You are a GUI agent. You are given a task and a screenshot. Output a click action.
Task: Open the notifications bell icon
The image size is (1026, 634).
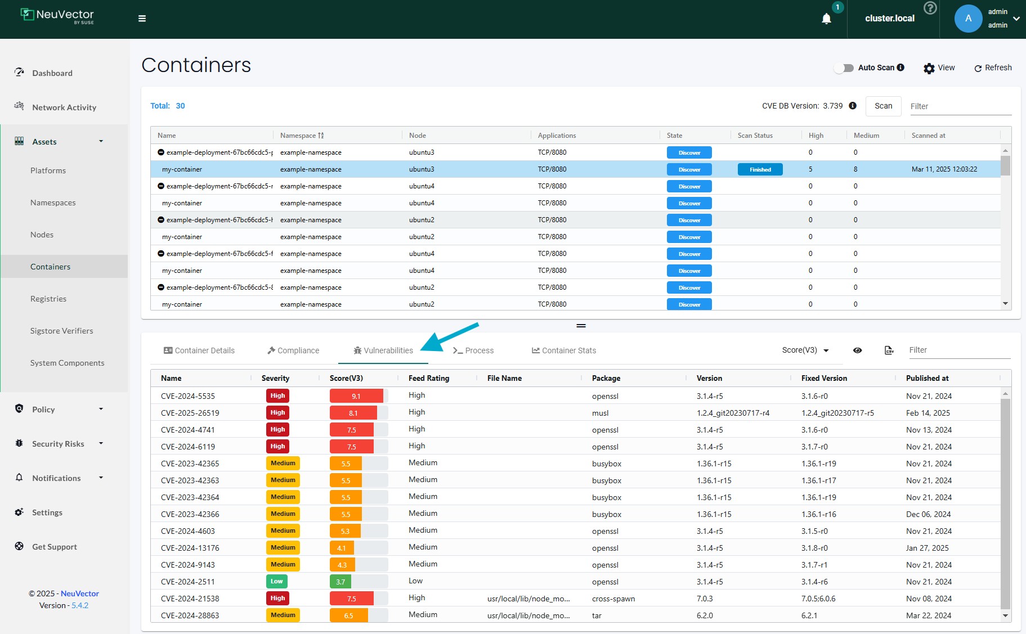point(825,19)
